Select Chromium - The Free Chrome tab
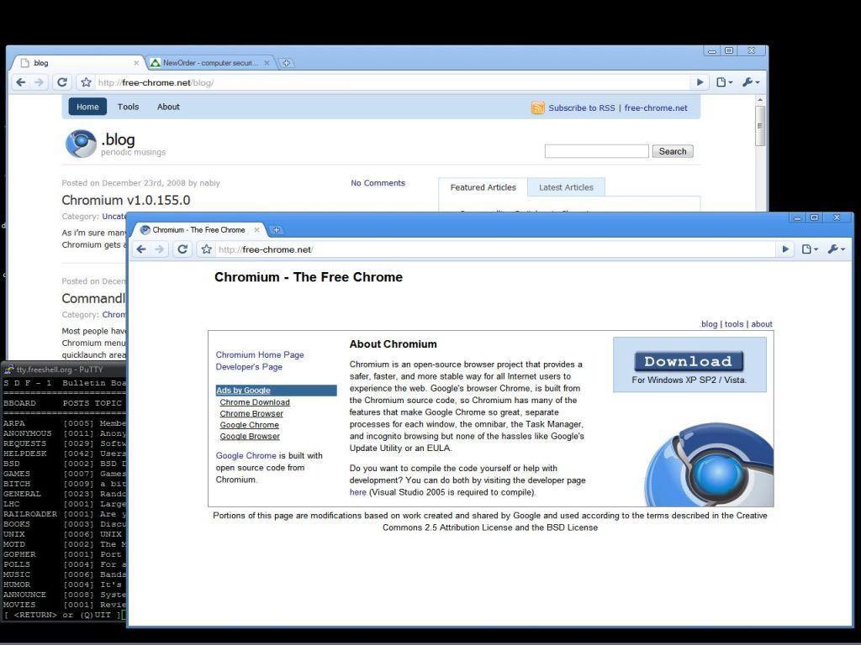This screenshot has height=645, width=861. pos(198,230)
